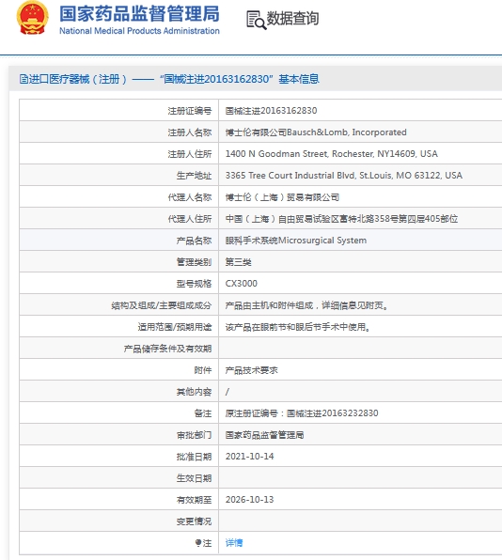The image size is (502, 560).
Task: Click the 产品技术要求 attachment value
Action: tap(252, 370)
